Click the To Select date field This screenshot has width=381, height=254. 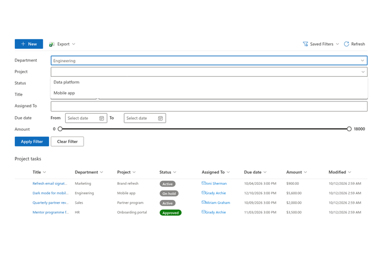click(145, 118)
